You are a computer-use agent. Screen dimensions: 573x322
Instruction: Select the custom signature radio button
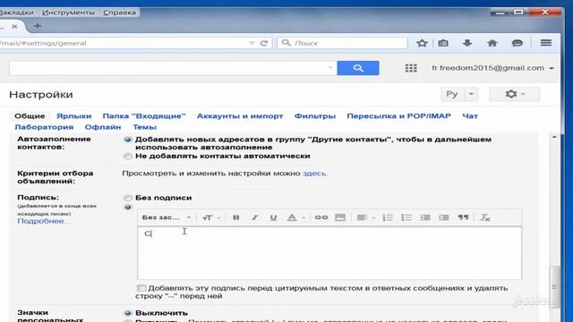click(127, 208)
